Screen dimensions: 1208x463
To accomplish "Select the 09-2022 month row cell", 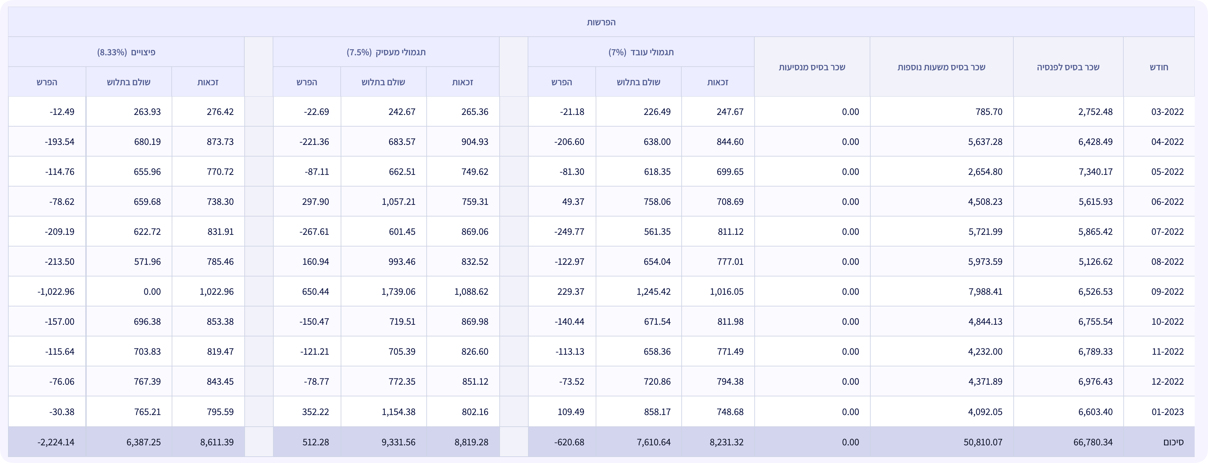I will (x=1167, y=291).
